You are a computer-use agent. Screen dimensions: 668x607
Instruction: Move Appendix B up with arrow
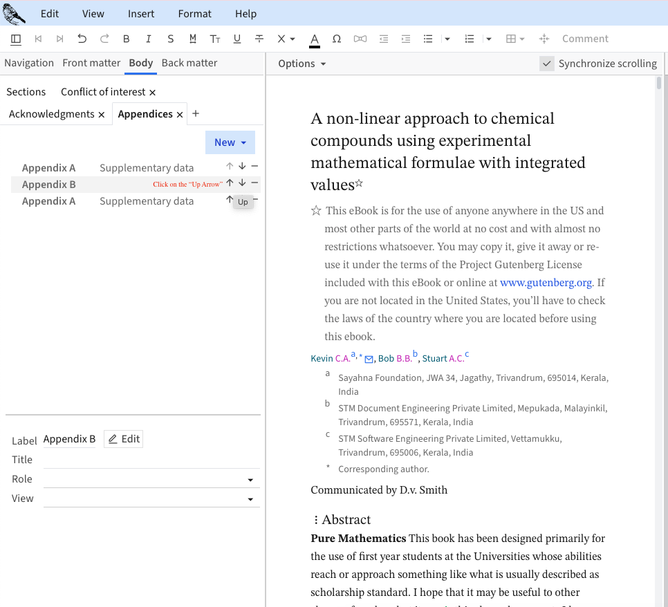coord(230,183)
